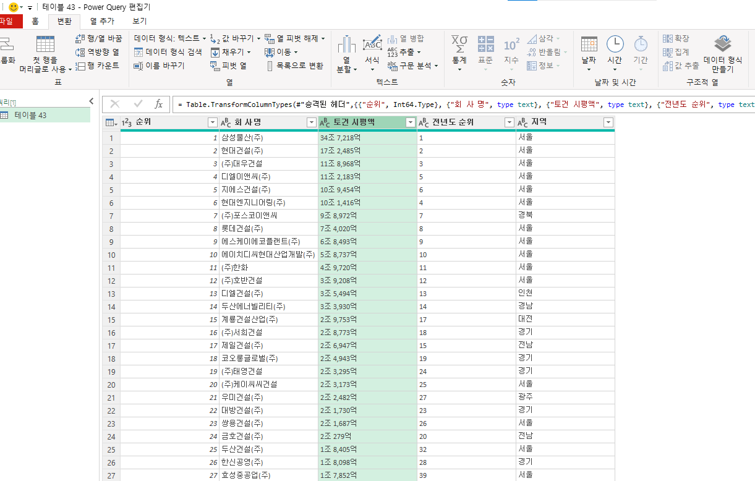The height and width of the screenshot is (481, 755).
Task: Click the quick access toolbar dropdown arrow
Action: (30, 7)
